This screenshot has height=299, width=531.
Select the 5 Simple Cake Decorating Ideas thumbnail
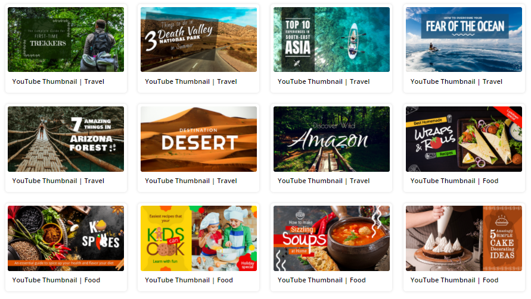click(x=464, y=238)
